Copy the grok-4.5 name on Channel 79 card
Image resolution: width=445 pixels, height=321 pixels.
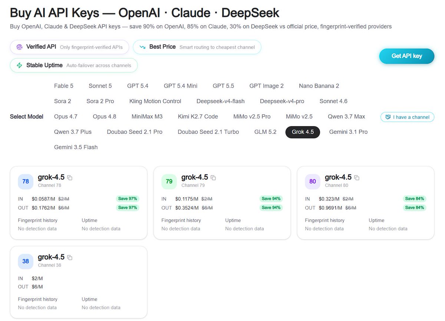coord(213,178)
